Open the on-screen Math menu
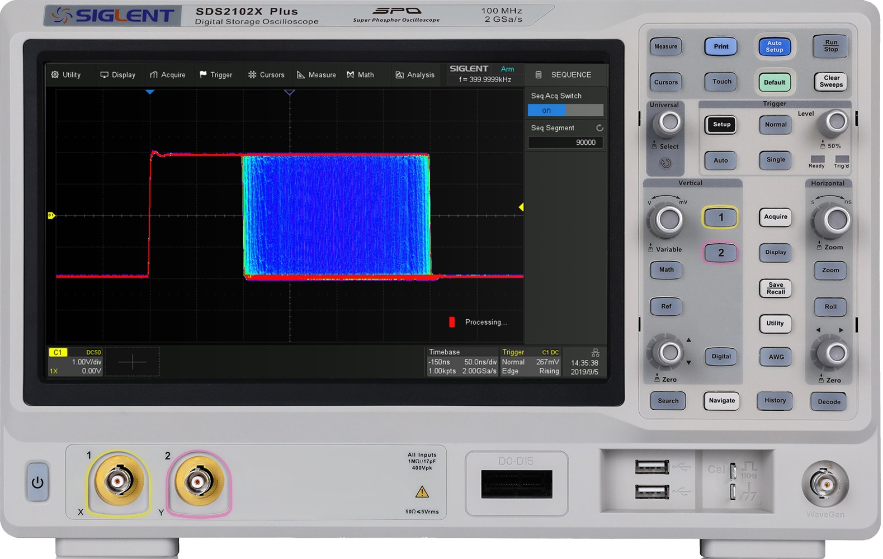This screenshot has height=559, width=883. [x=360, y=75]
